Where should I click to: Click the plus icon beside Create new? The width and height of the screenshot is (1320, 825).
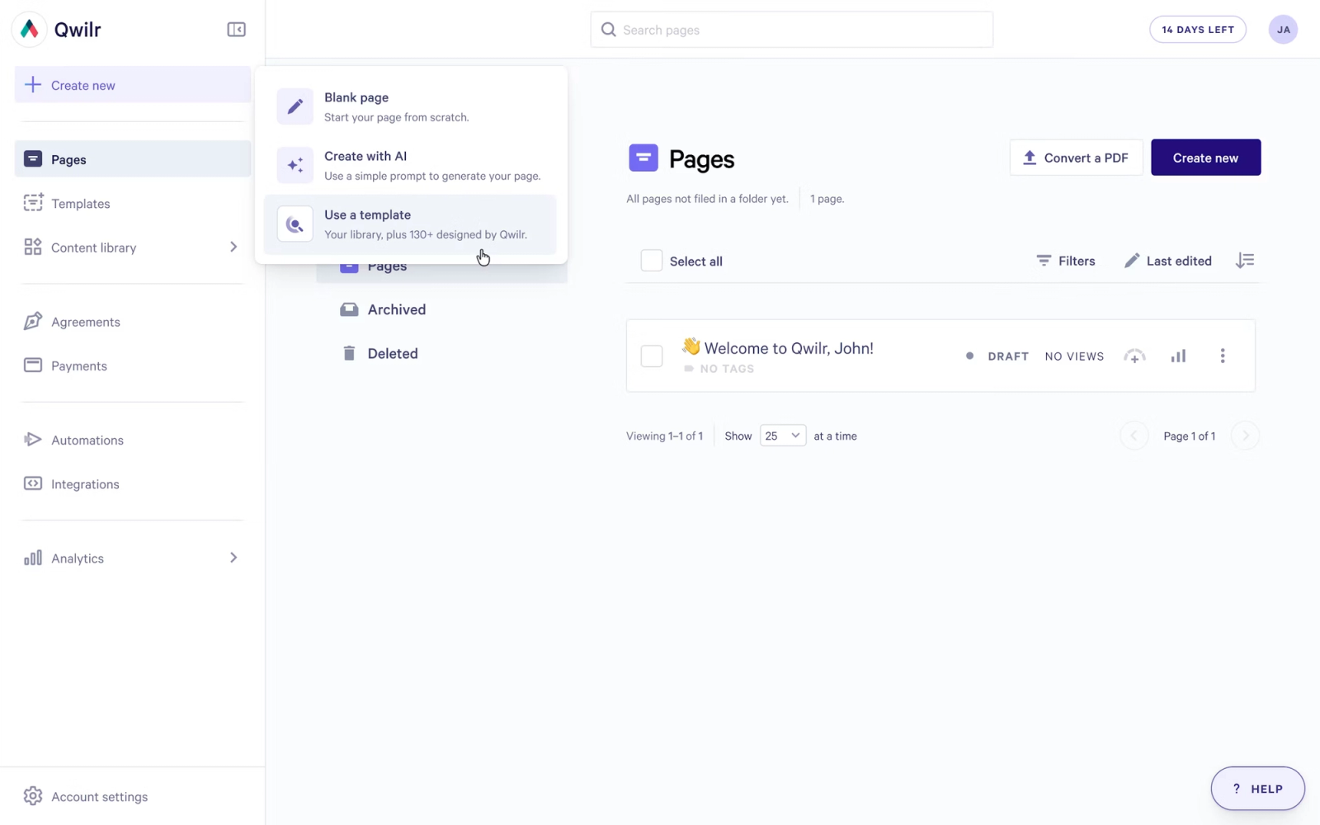click(x=33, y=85)
